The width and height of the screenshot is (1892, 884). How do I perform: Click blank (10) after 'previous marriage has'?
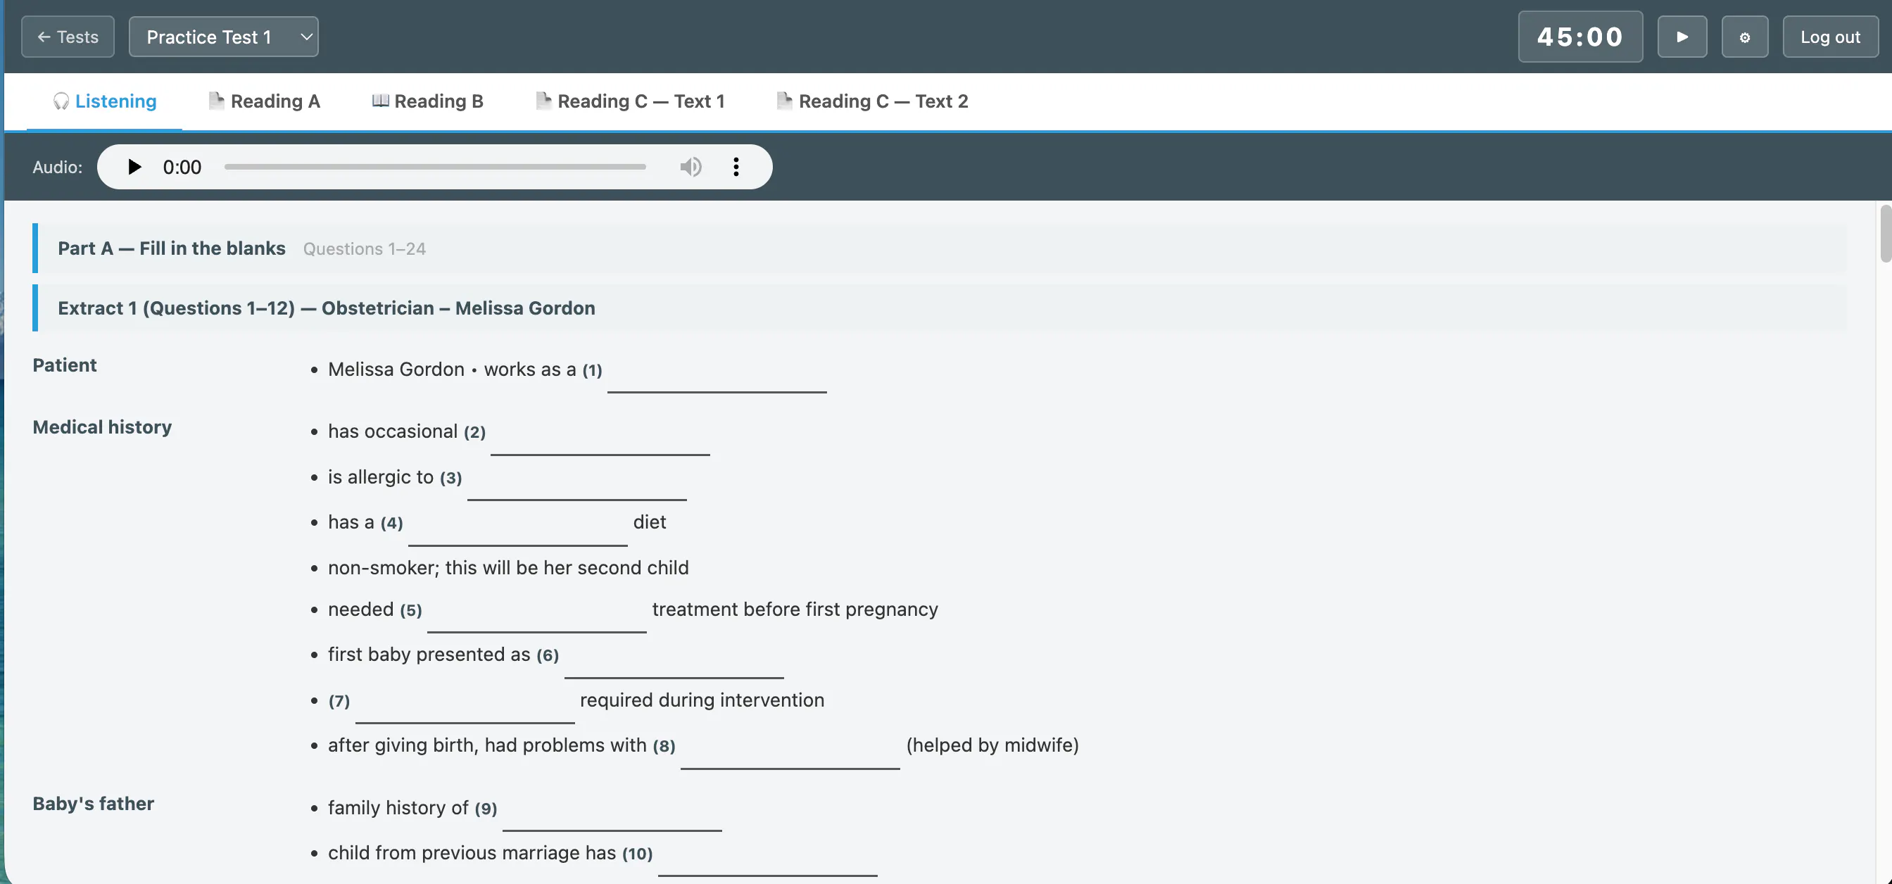coord(768,856)
